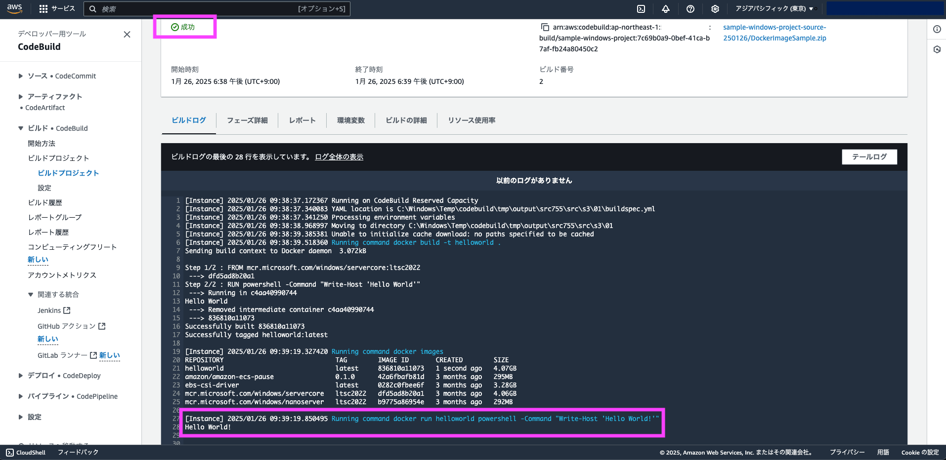Open GitLab ランナー external link
946x460 pixels.
click(x=67, y=355)
